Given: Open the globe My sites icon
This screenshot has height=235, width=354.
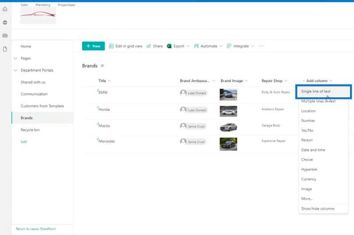Looking at the screenshot, I should coord(5,23).
